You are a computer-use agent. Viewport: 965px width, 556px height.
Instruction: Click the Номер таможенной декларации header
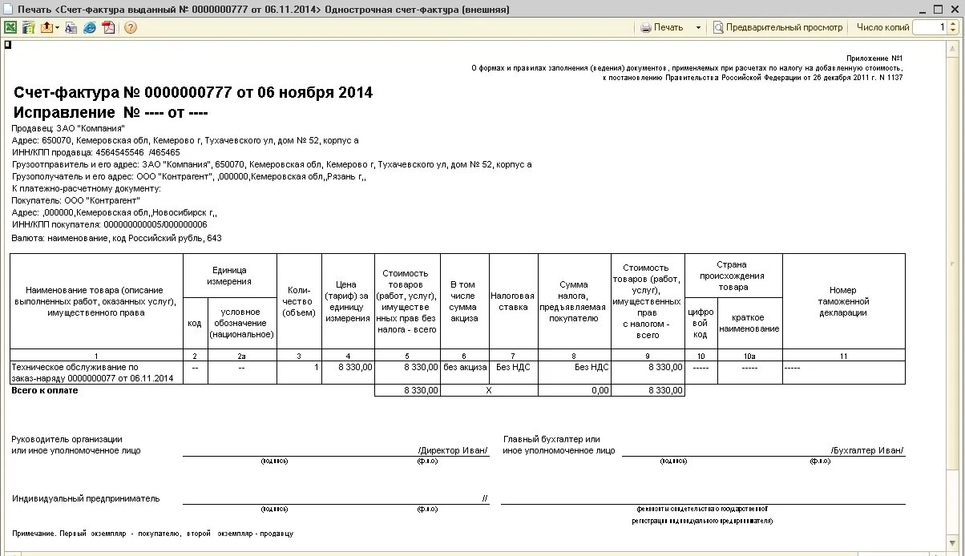click(x=843, y=301)
